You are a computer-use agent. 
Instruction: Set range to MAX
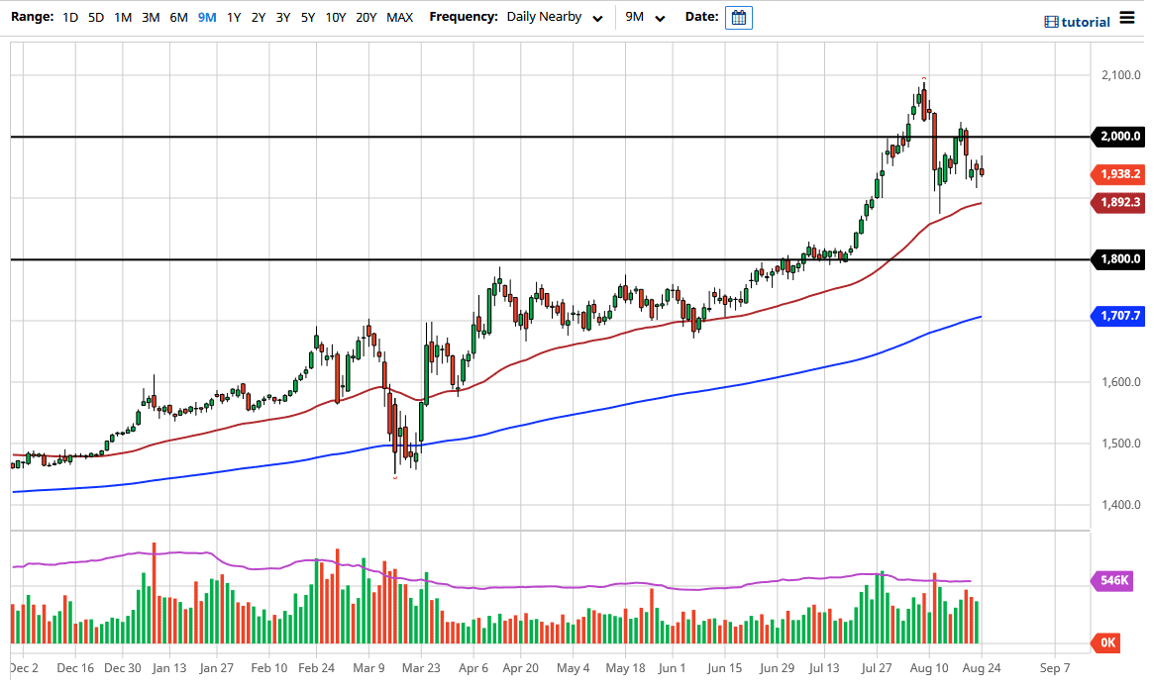point(399,17)
